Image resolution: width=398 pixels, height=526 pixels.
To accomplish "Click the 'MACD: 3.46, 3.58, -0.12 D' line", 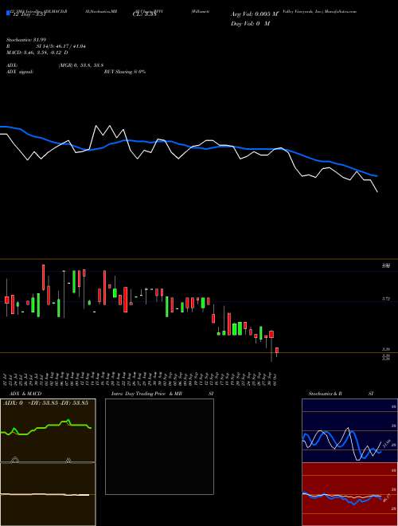I will tap(37, 53).
